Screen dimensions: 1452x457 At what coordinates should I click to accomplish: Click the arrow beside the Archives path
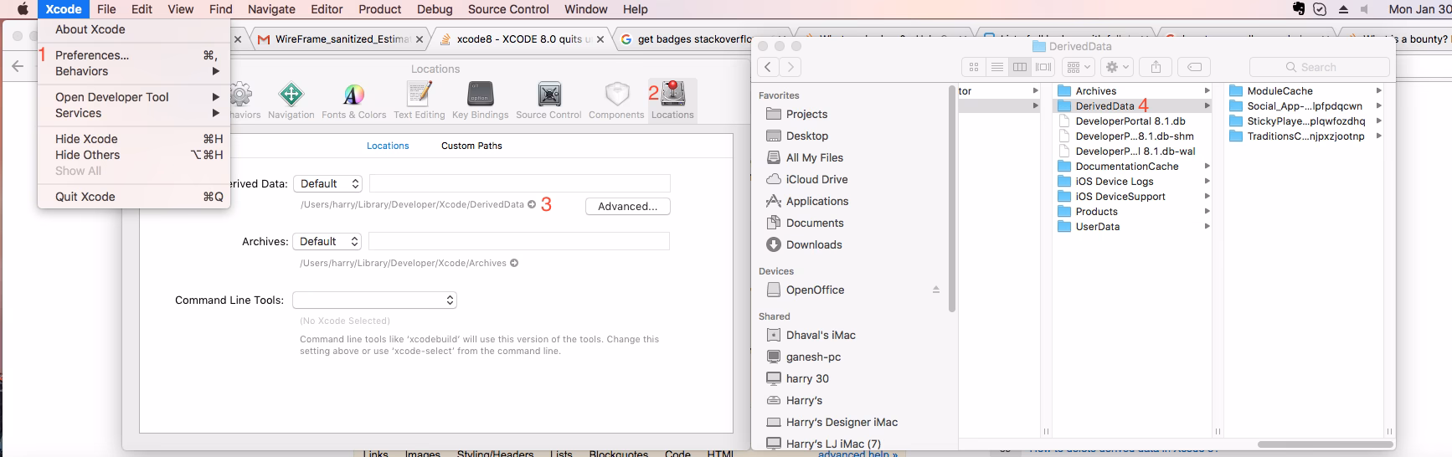pos(514,263)
